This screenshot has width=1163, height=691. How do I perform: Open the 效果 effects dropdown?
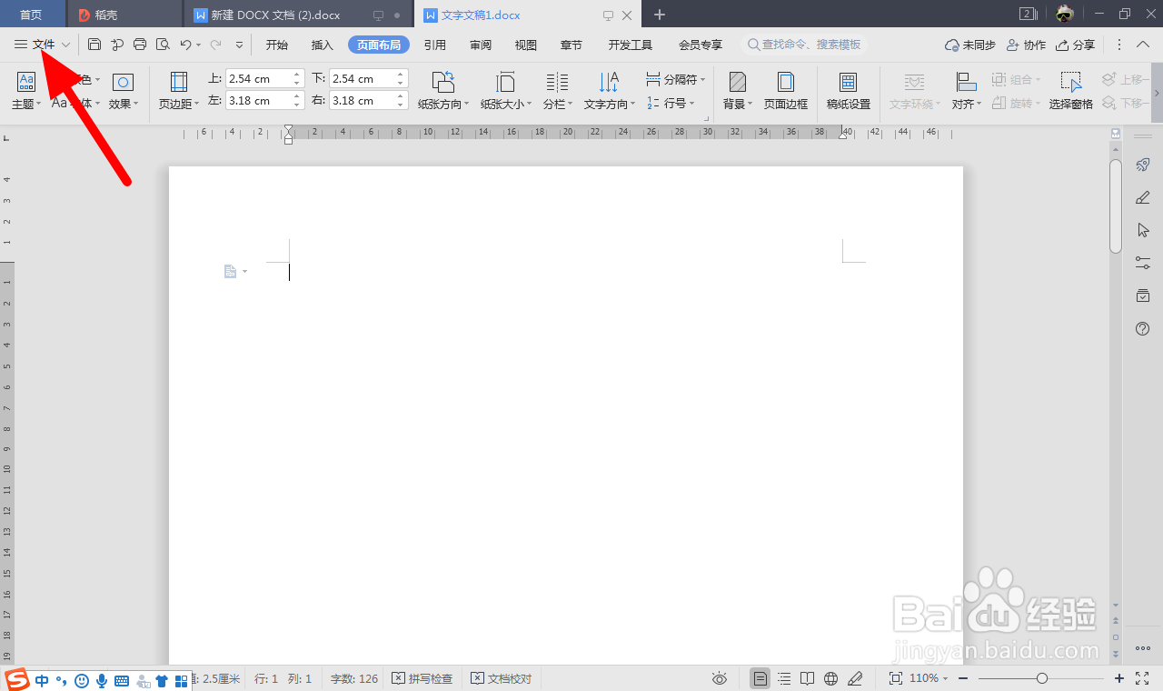[x=124, y=91]
